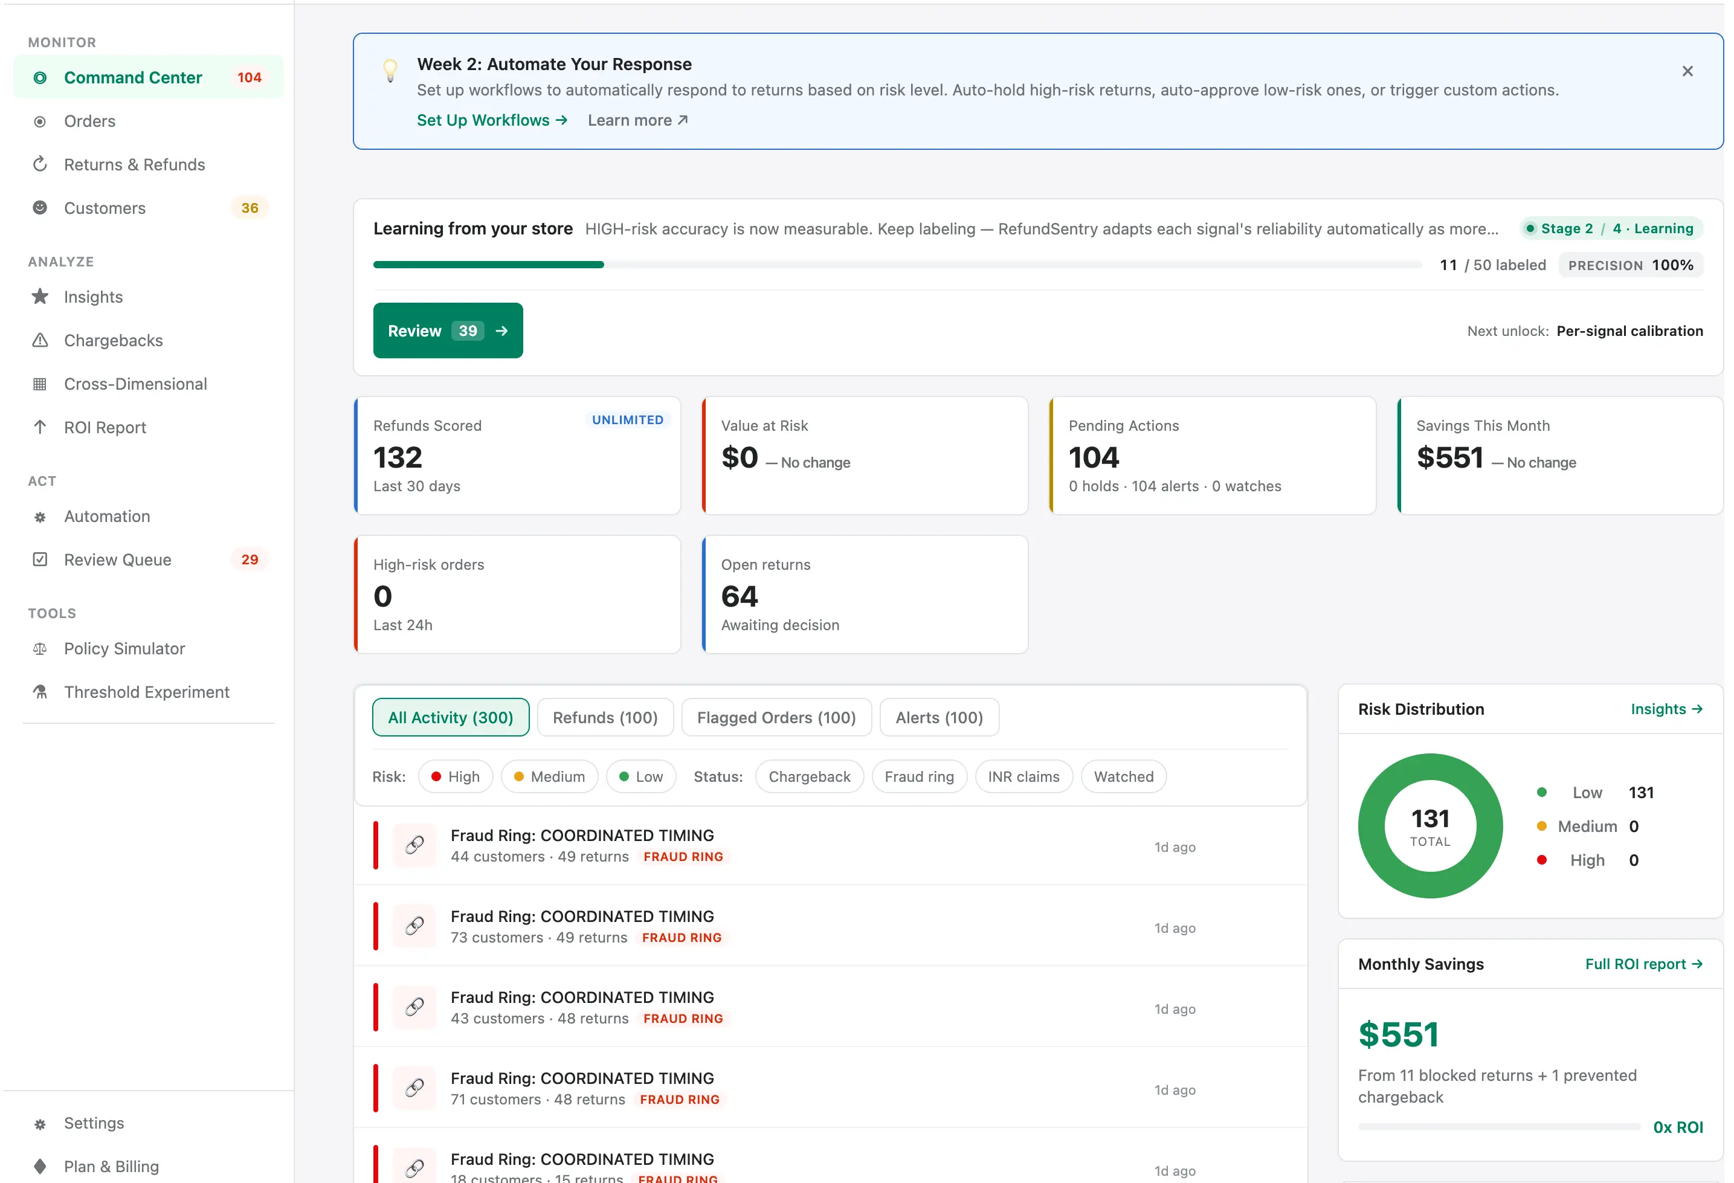Switch to the Flagged Orders (100) tab
The image size is (1734, 1183).
tap(776, 718)
